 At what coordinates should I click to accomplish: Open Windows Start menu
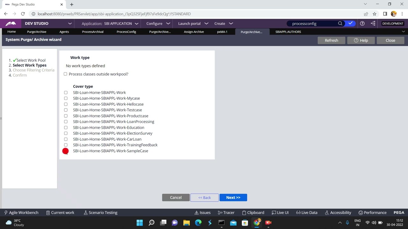pyautogui.click(x=140, y=223)
